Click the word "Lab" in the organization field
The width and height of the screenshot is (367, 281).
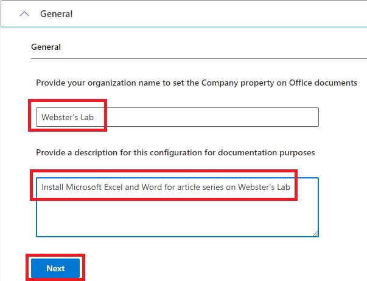coord(87,117)
